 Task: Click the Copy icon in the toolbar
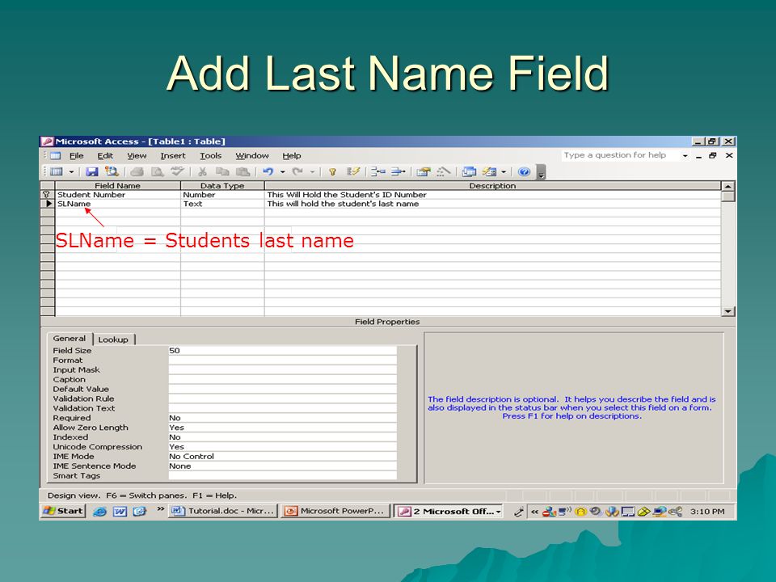[223, 171]
